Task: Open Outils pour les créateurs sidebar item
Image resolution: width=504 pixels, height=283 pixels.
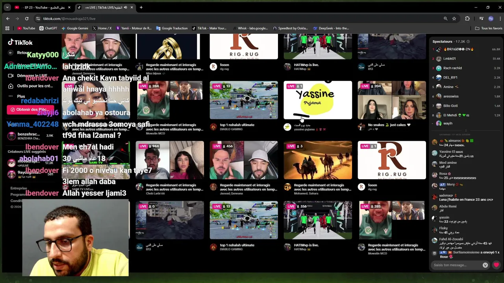Action: pyautogui.click(x=30, y=86)
